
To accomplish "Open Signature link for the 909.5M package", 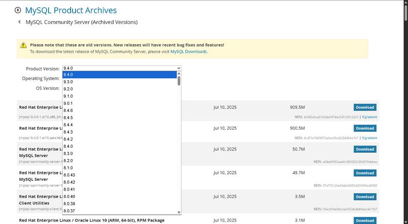I will tap(369, 117).
